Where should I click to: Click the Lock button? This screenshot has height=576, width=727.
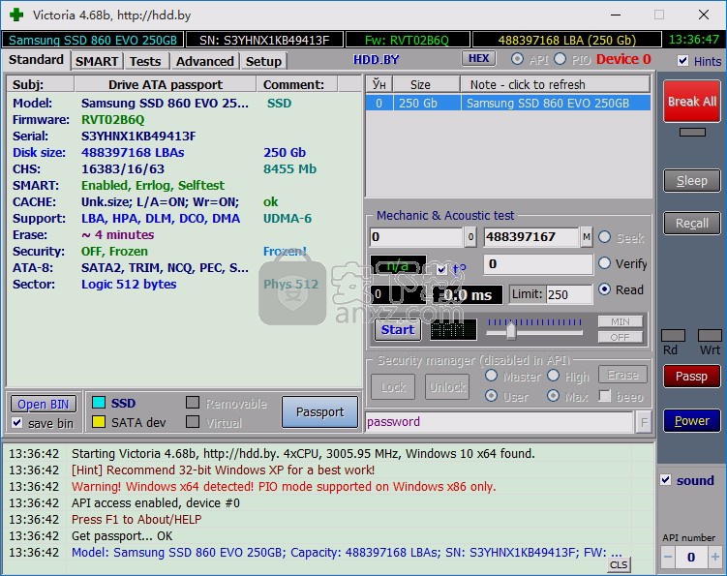click(393, 386)
